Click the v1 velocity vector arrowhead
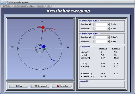The width and height of the screenshot is (135, 94). pos(53,29)
